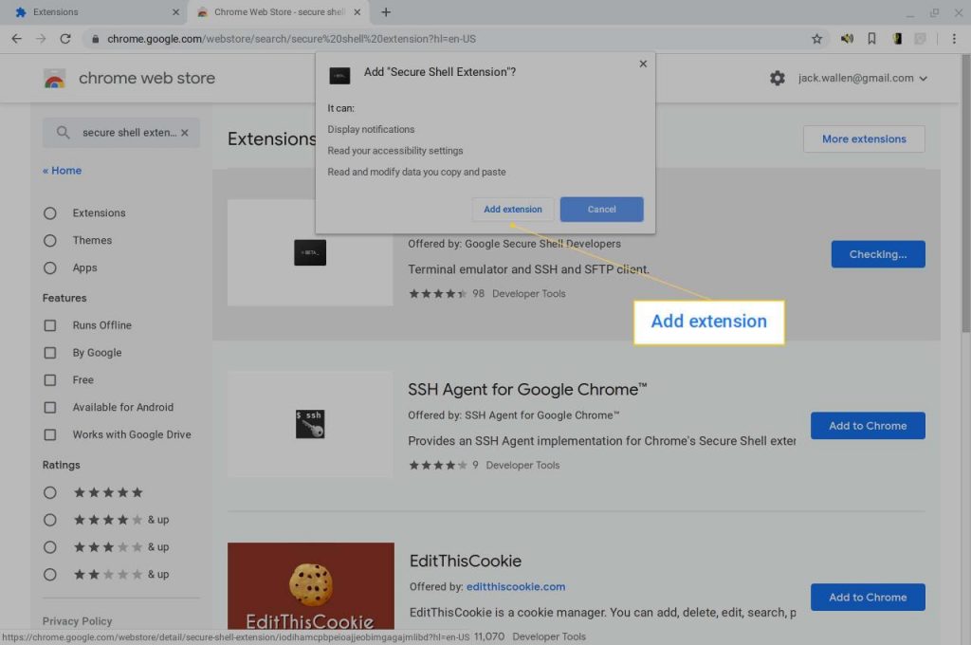Click the More extensions button

coord(864,138)
